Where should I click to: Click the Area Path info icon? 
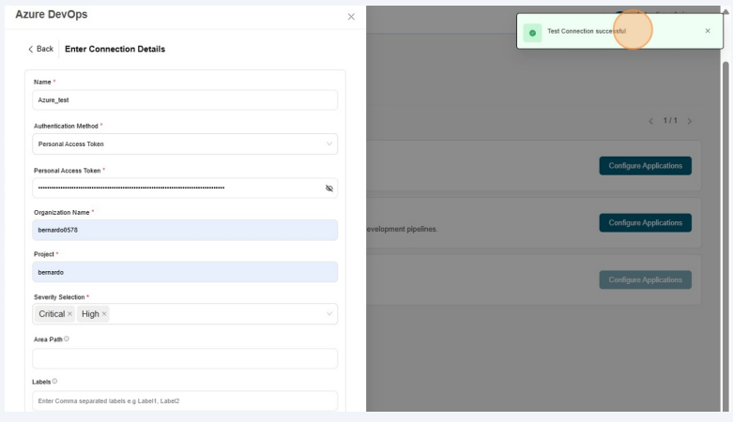tap(67, 339)
